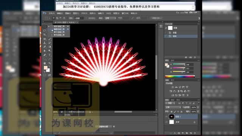Toggle lock all padlock in Layers panel
242x136 pixels.
click(181, 111)
